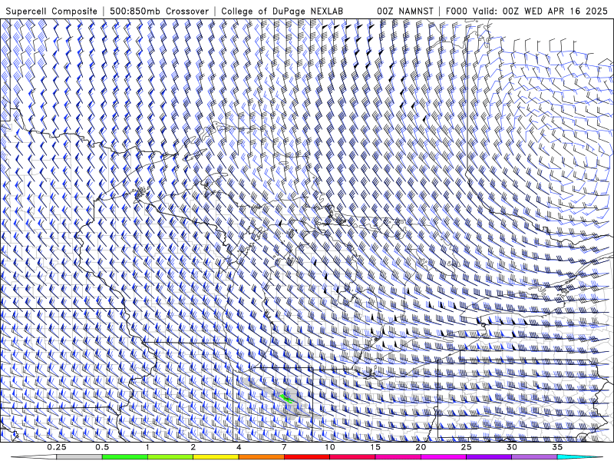The image size is (614, 461).
Task: Click the legend value 4
Action: [239, 447]
